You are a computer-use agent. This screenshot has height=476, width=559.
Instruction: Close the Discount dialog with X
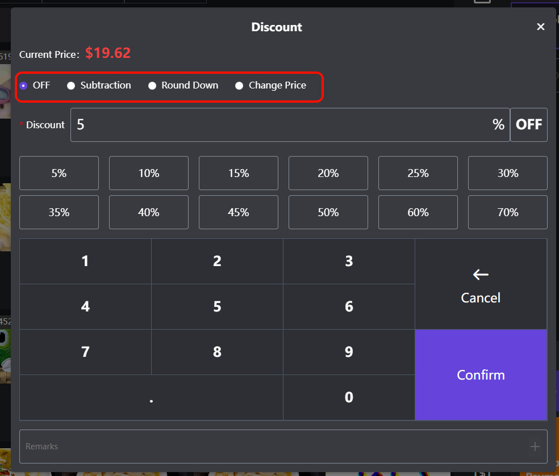click(540, 27)
